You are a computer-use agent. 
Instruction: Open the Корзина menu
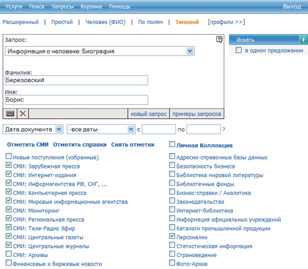[x=91, y=7]
